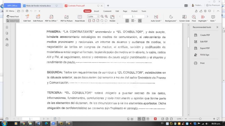Start the Screen Grab tool
The height and width of the screenshot is (126, 225).
click(184, 18)
